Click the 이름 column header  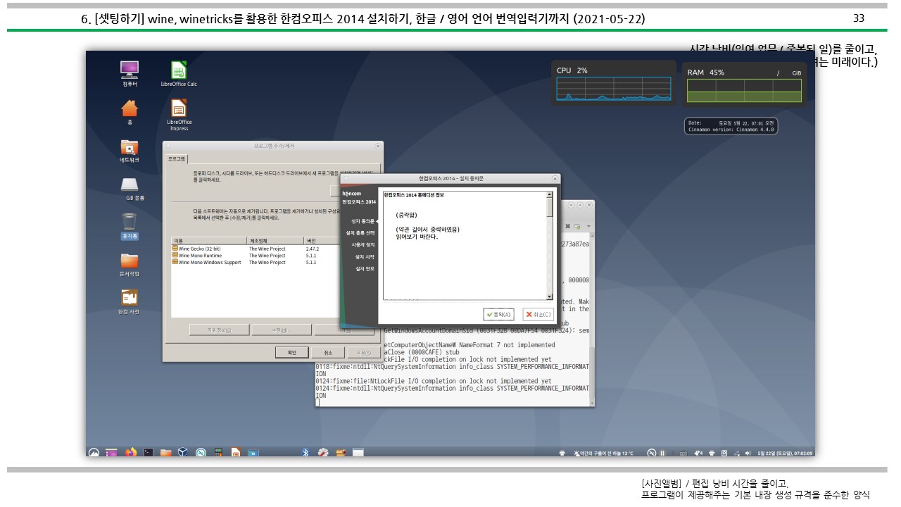(209, 241)
